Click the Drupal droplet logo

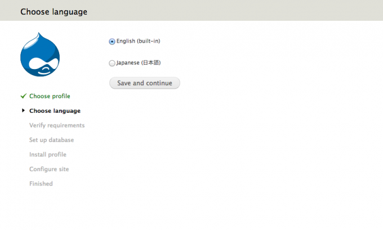(x=40, y=55)
